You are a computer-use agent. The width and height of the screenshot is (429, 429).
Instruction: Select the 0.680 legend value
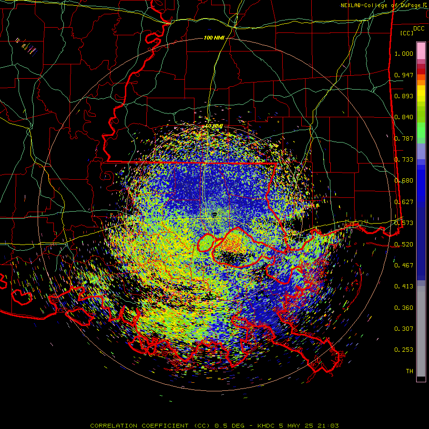[x=404, y=181]
